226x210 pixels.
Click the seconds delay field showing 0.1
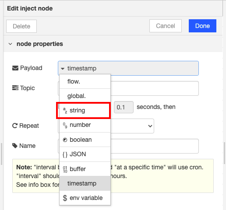pos(124,107)
